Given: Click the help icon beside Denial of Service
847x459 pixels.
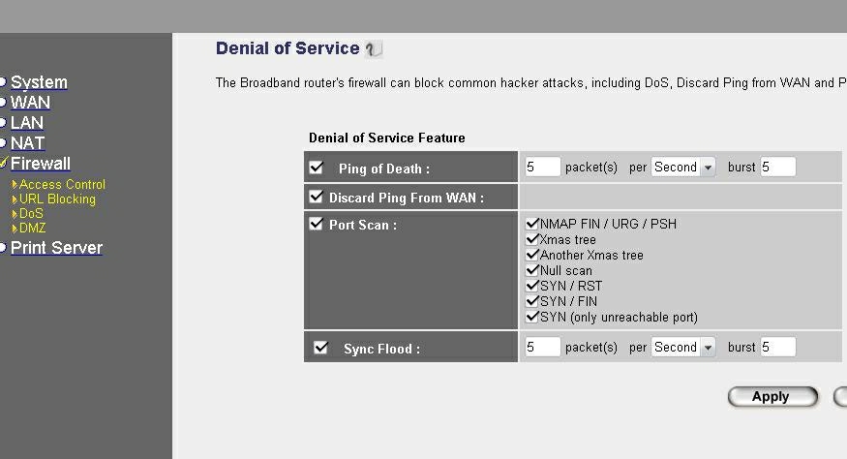Looking at the screenshot, I should 375,48.
